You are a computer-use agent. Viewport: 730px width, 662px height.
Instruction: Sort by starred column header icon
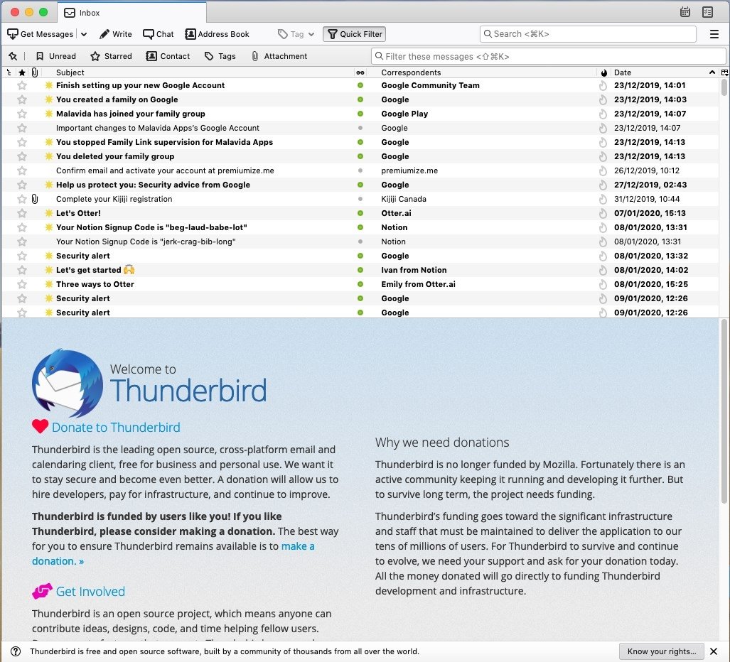pyautogui.click(x=22, y=72)
